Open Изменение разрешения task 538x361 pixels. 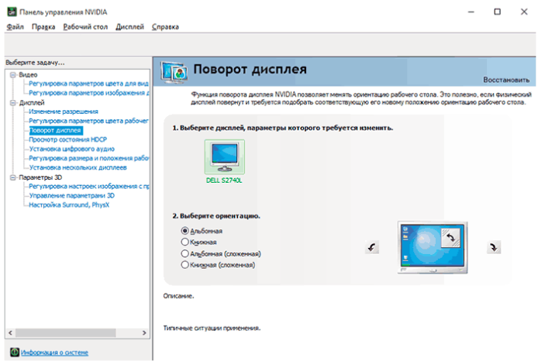point(64,112)
